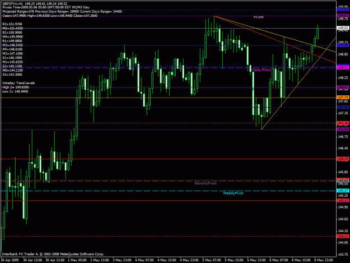
Task: Click the 146.75 price scale value
Action: 343,137
